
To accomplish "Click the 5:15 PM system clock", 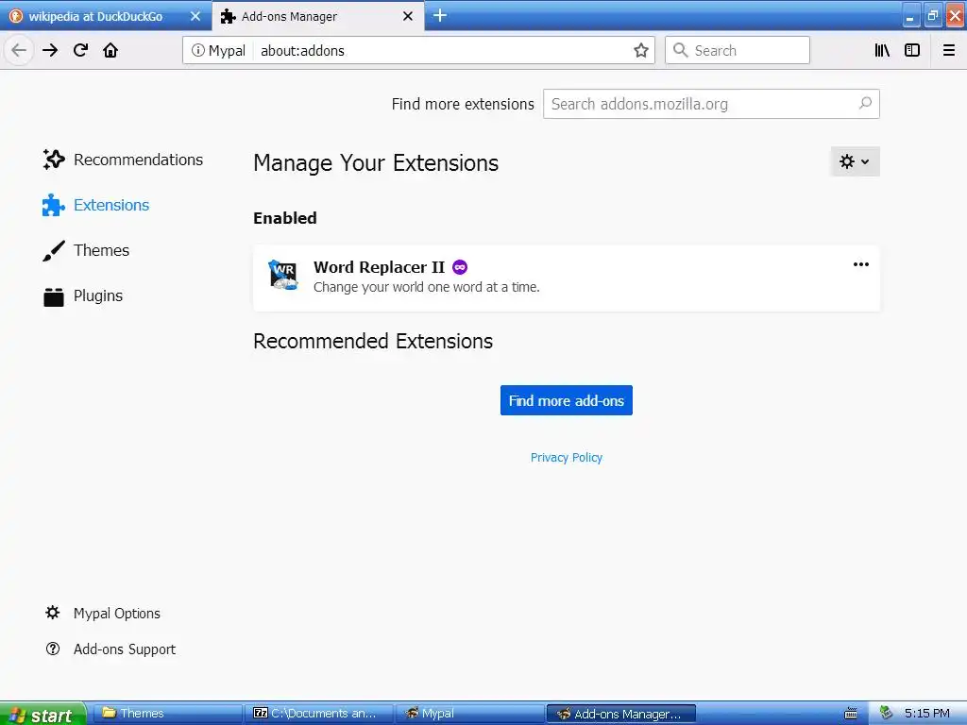I will (x=927, y=714).
